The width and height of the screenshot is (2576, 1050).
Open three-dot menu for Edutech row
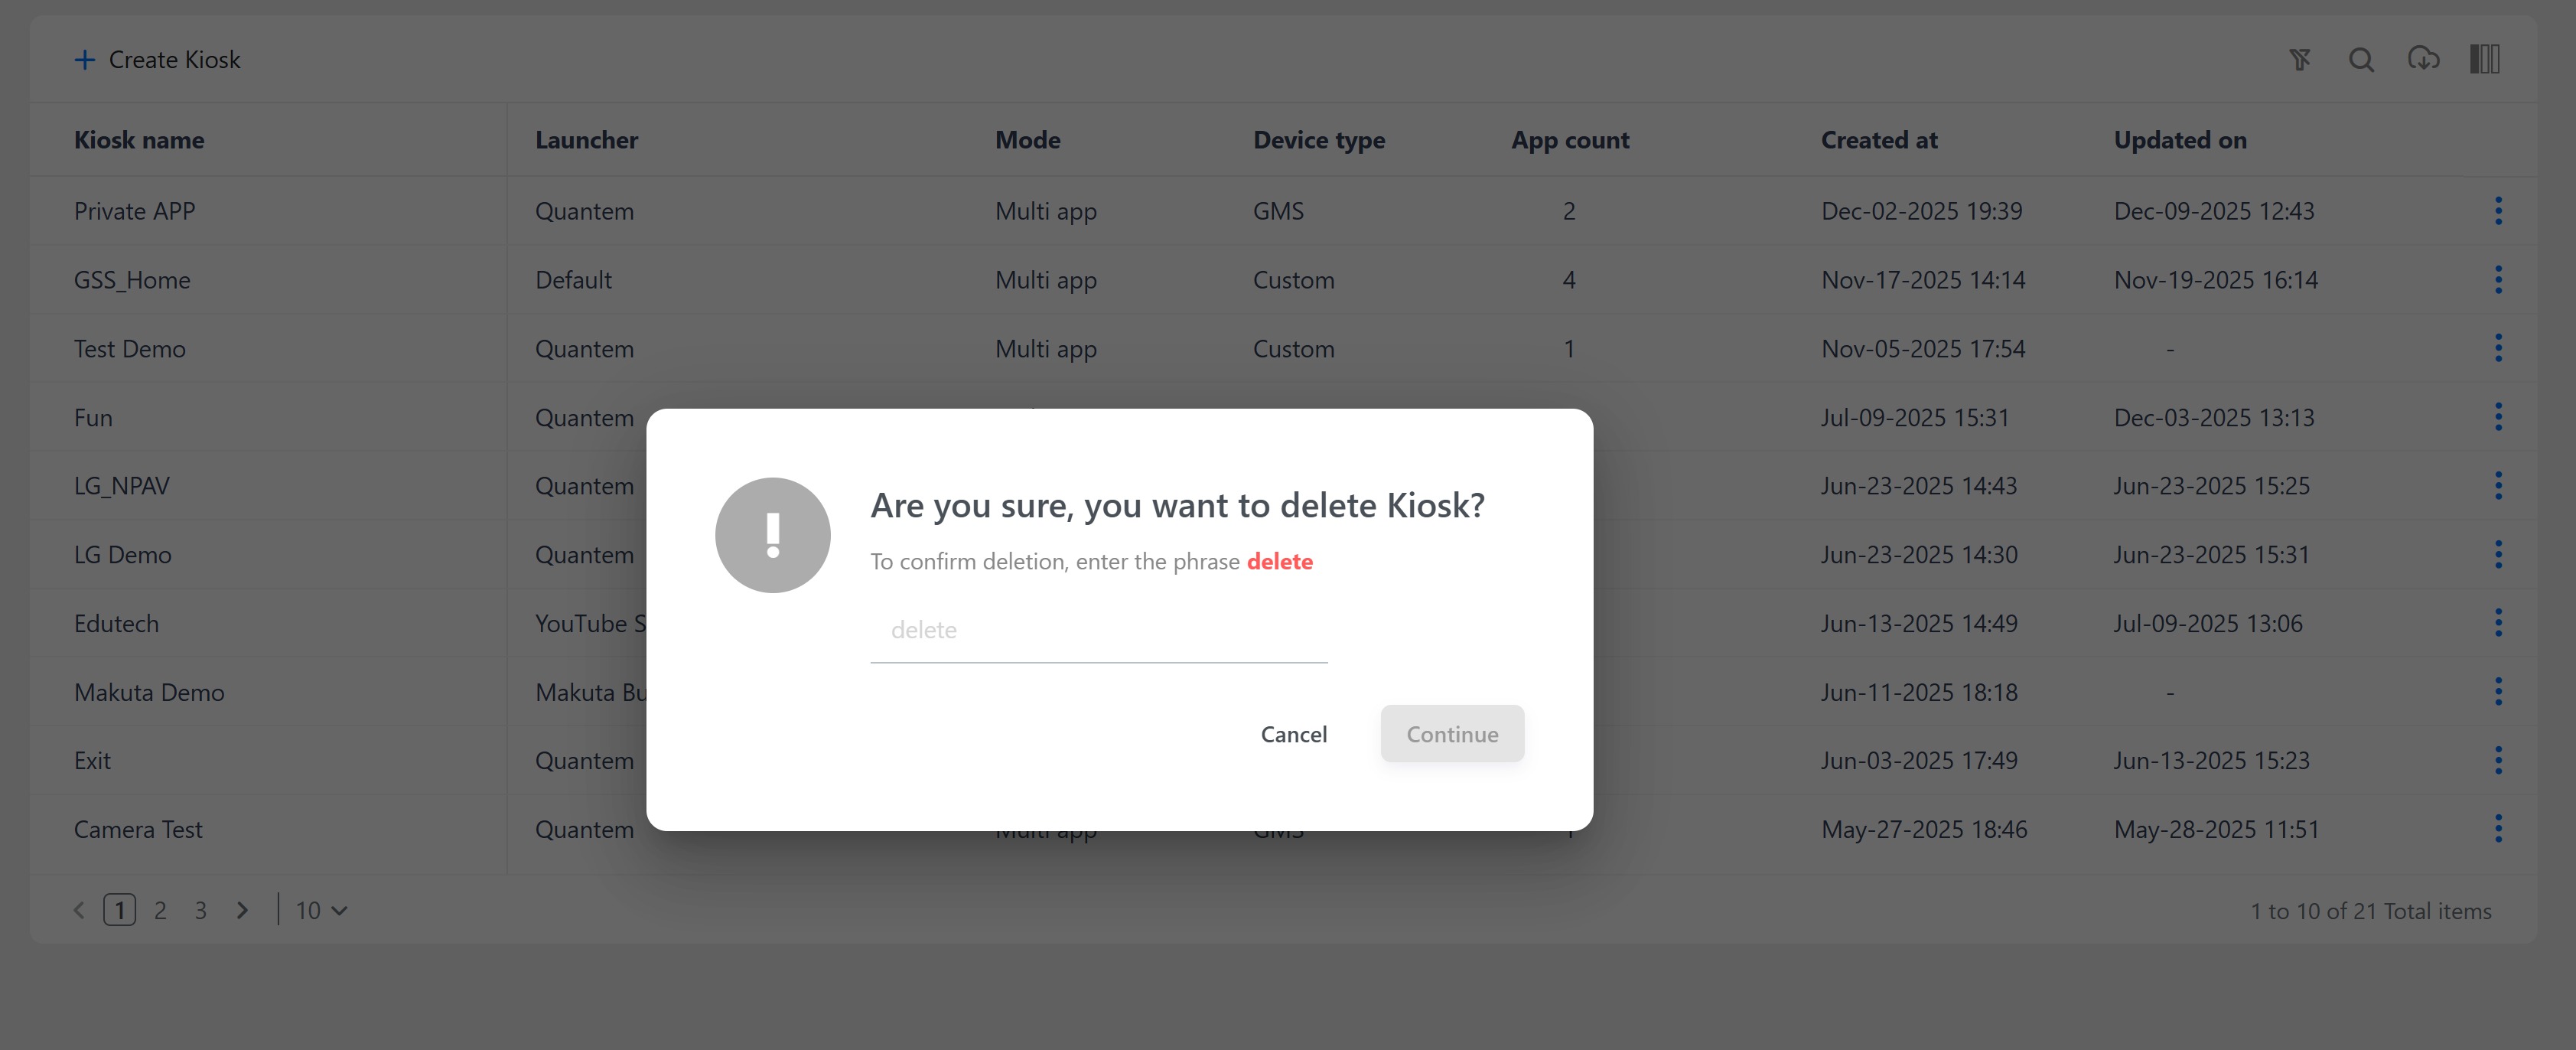pos(2498,622)
